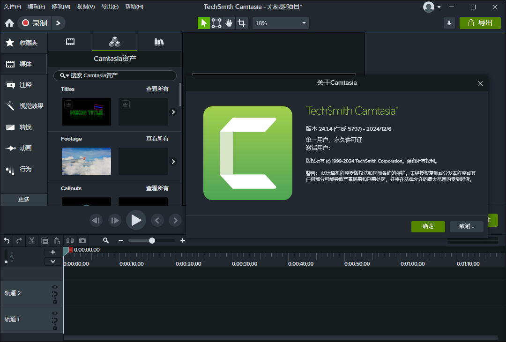Click the 确定 button in the About dialog

pyautogui.click(x=428, y=226)
